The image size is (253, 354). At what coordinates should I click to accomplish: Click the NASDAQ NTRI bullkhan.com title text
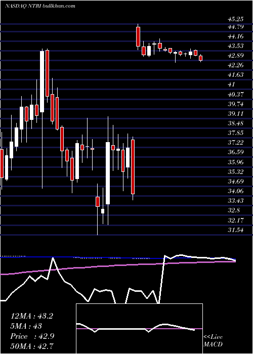[40, 6]
